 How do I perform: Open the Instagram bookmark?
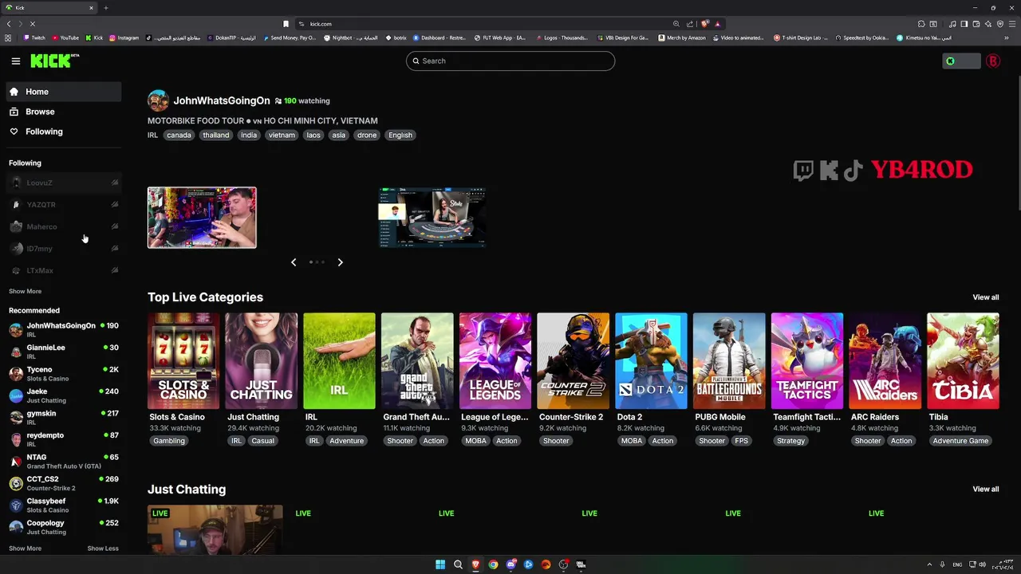pyautogui.click(x=124, y=37)
